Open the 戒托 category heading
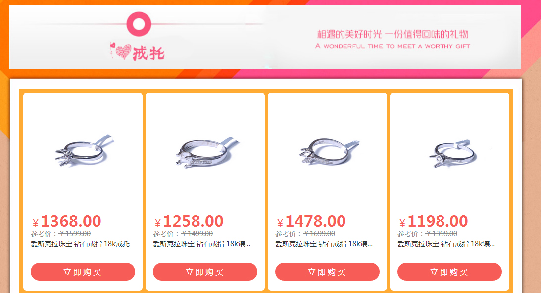The height and width of the screenshot is (293, 541). (x=148, y=53)
